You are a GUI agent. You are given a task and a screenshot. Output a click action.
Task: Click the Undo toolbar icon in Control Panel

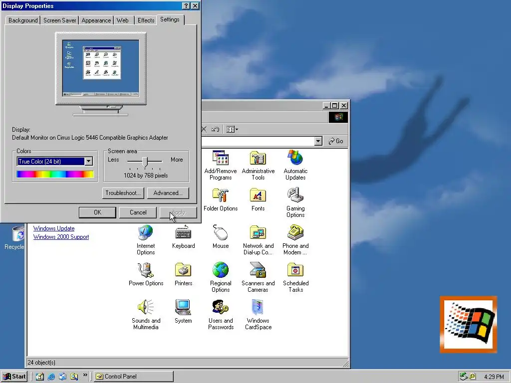pos(215,129)
